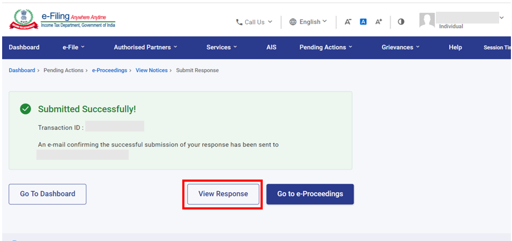Open the Authorised Partners menu
The image size is (512, 241).
[145, 48]
